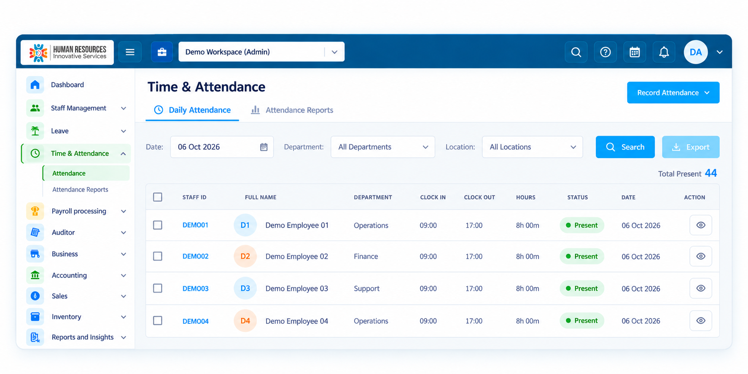Open the Demo Workspace (Admin) dropdown

point(261,52)
